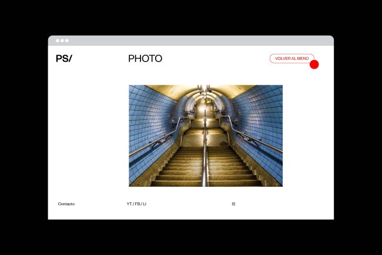Image resolution: width=382 pixels, height=255 pixels.
Task: Click the third window control dot
Action: click(67, 41)
